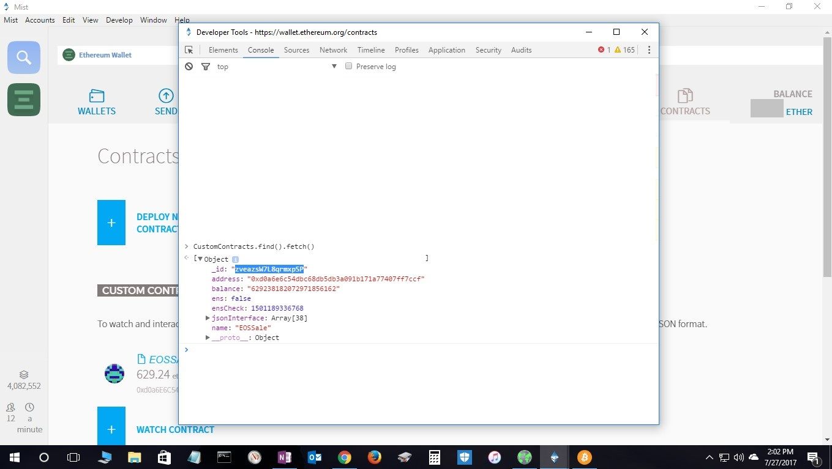Click the address value string in console

(335, 279)
